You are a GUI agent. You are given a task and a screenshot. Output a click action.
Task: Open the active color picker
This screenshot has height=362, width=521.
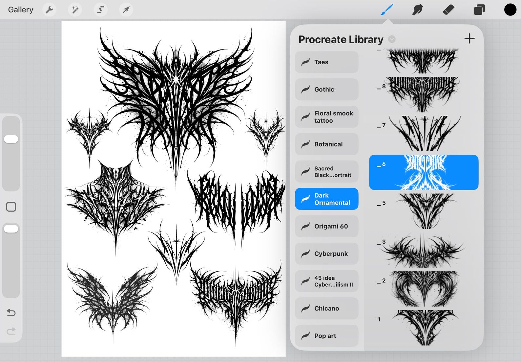tap(510, 10)
